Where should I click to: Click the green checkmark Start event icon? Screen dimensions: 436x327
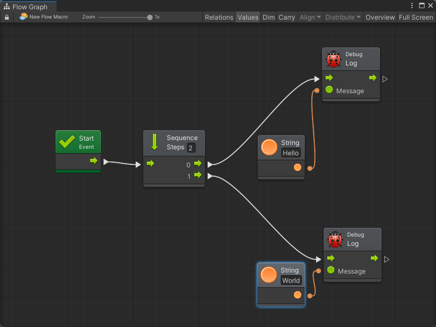click(x=67, y=142)
